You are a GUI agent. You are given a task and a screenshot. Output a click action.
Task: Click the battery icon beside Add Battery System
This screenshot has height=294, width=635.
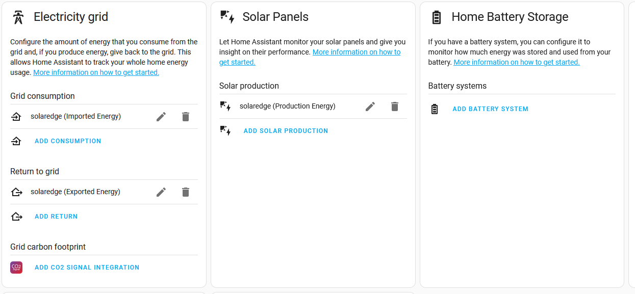[x=434, y=109]
